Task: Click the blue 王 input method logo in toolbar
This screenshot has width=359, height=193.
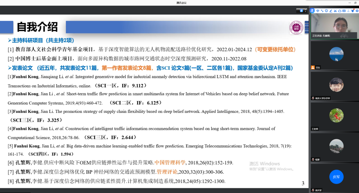Action: coord(312,11)
